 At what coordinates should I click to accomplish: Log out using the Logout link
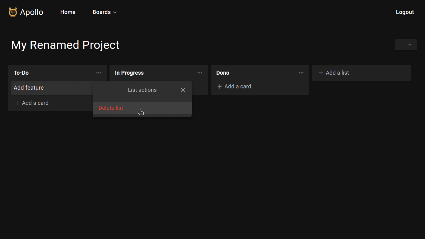405,12
